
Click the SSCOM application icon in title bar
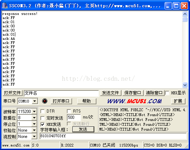5,6
